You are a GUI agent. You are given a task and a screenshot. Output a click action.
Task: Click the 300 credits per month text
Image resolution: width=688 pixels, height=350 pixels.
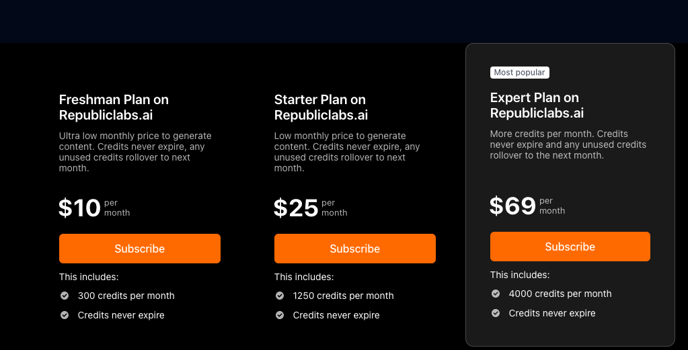pyautogui.click(x=126, y=296)
